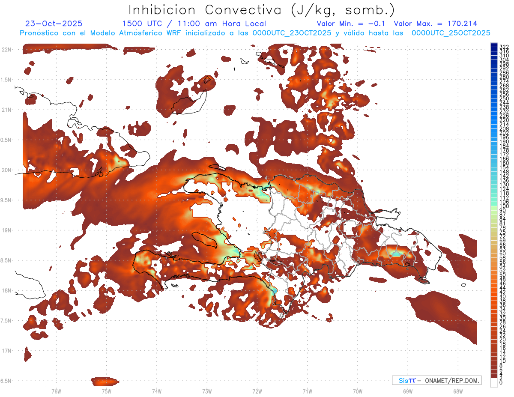Click the Valor Max. = 170.214 readout
This screenshot has height=397, width=514.
[435, 24]
